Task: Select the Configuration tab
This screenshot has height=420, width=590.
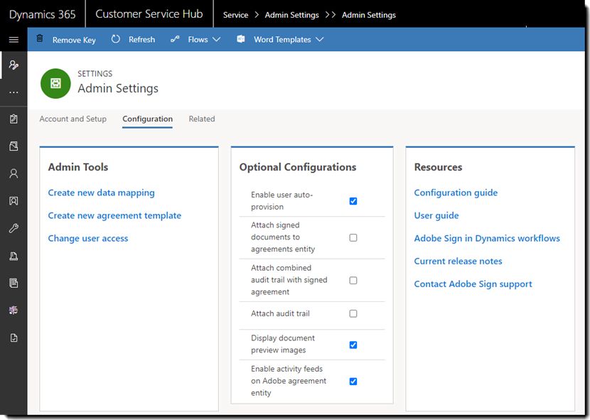Action: click(x=148, y=119)
